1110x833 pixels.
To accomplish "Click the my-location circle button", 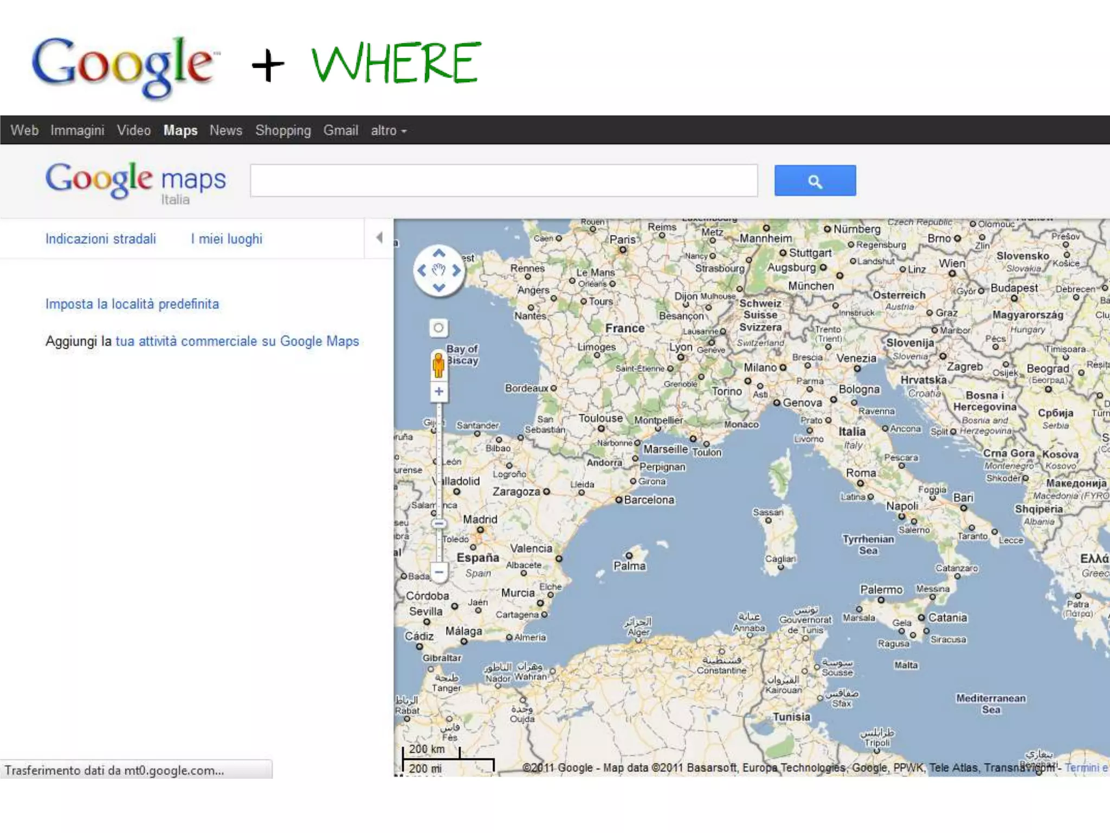I will pyautogui.click(x=438, y=328).
